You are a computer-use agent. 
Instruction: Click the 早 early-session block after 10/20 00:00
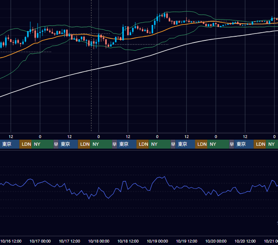[231, 144]
